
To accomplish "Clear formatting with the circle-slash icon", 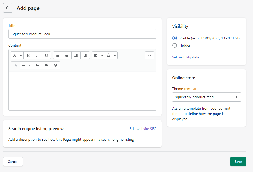I will tap(55, 65).
